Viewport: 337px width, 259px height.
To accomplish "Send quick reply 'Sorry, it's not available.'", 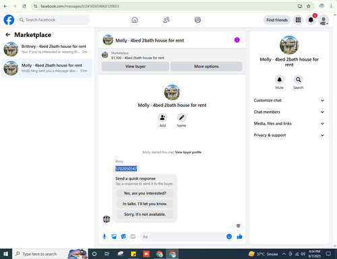I will point(145,215).
